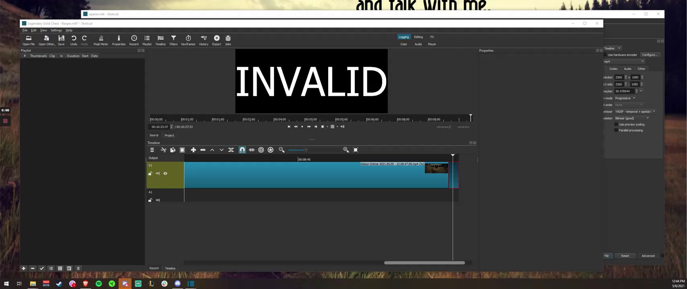Adjust the timeline zoom slider
687x289 pixels.
click(x=314, y=150)
